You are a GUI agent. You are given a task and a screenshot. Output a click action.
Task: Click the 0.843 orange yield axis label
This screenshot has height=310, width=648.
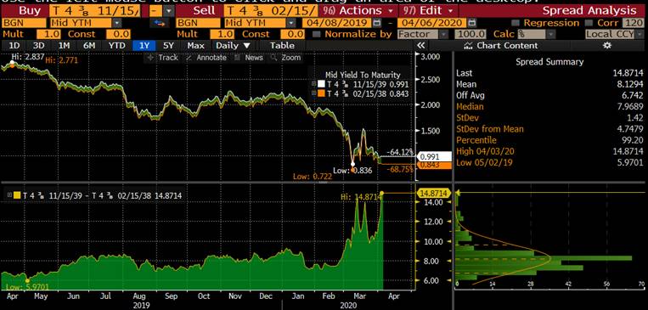(x=435, y=166)
